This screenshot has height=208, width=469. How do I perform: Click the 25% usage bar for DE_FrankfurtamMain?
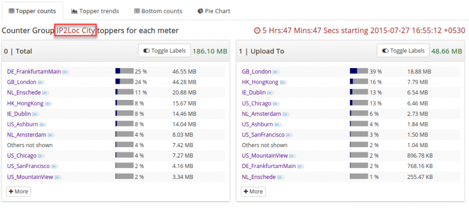click(124, 71)
